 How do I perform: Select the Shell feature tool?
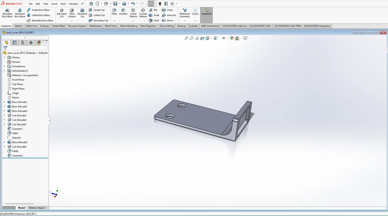click(154, 20)
